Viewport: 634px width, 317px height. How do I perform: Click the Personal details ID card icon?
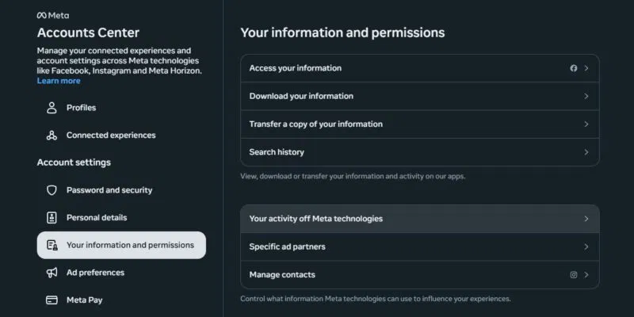point(52,218)
